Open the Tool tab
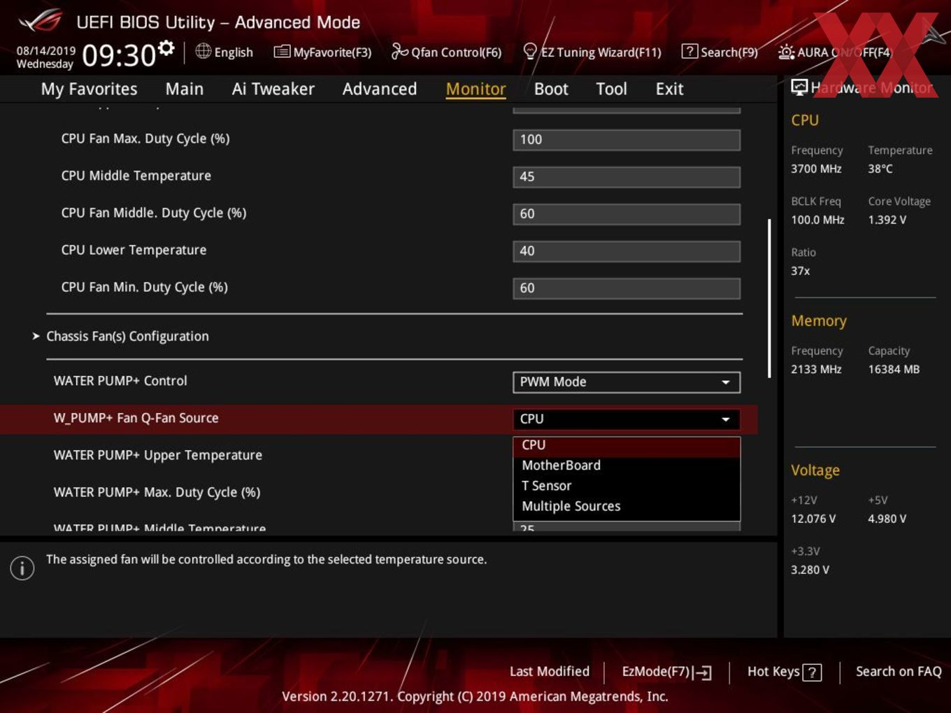The width and height of the screenshot is (951, 713). coord(611,89)
